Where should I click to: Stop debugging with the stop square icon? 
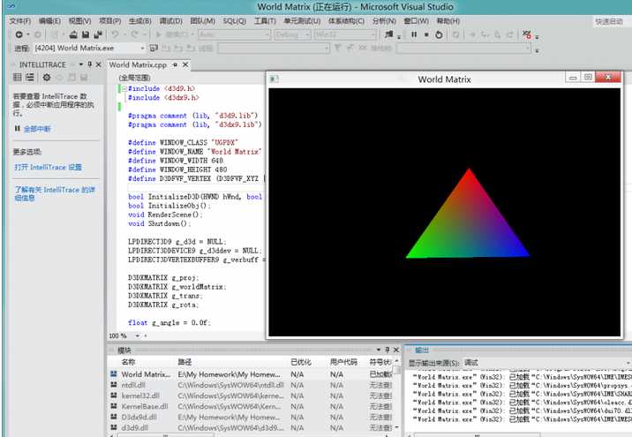click(x=426, y=34)
